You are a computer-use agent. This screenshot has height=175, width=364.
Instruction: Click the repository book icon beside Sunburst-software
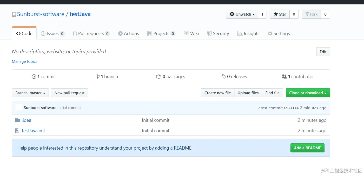click(x=14, y=15)
